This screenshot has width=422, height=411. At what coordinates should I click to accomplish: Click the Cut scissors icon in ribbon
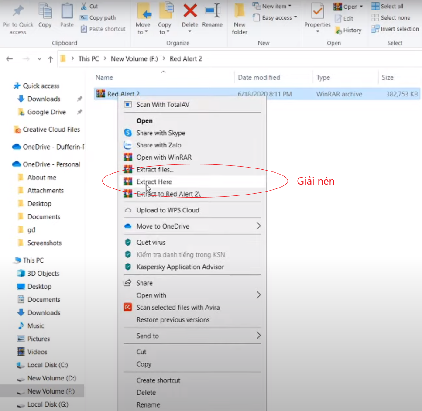(84, 6)
